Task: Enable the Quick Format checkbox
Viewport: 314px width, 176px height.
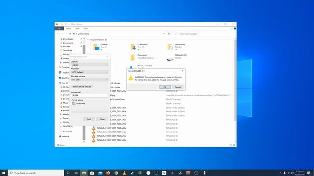Action: [x=73, y=103]
